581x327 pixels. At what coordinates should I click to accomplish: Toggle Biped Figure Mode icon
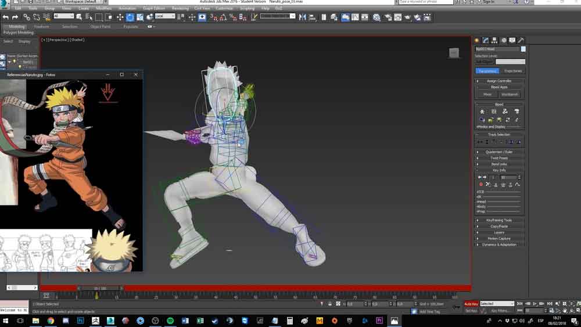point(482,111)
